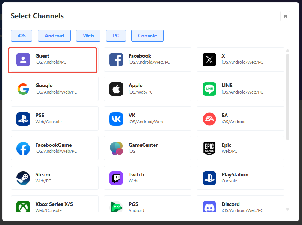Click "Android" under PGS
The width and height of the screenshot is (302, 225).
[136, 210]
